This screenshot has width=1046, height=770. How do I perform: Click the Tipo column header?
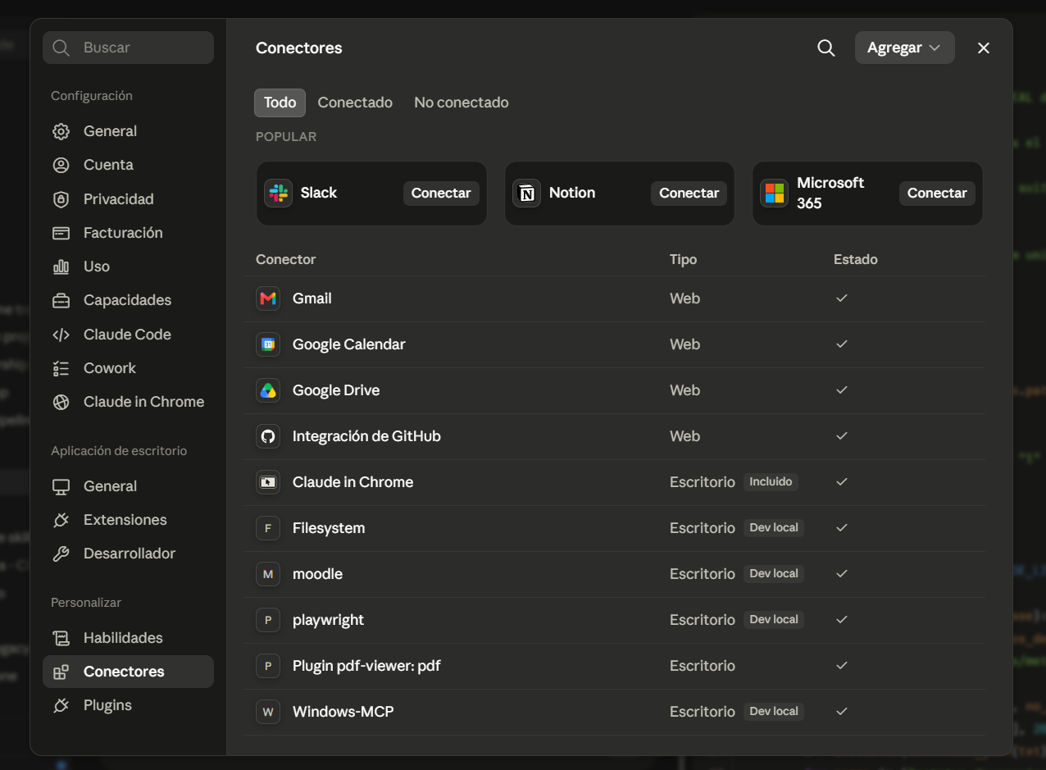coord(683,259)
